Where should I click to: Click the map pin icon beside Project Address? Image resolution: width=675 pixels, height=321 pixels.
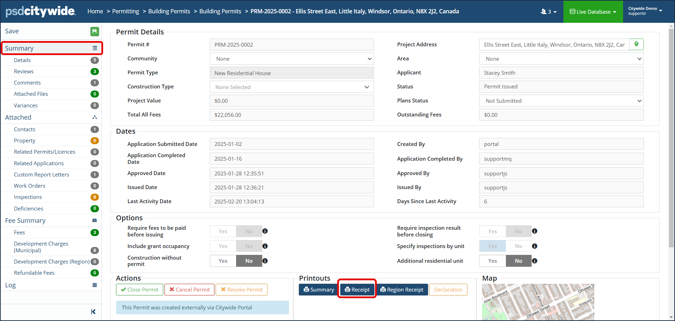pos(636,44)
